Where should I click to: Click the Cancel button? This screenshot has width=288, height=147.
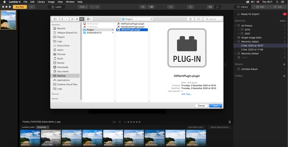coord(201,106)
